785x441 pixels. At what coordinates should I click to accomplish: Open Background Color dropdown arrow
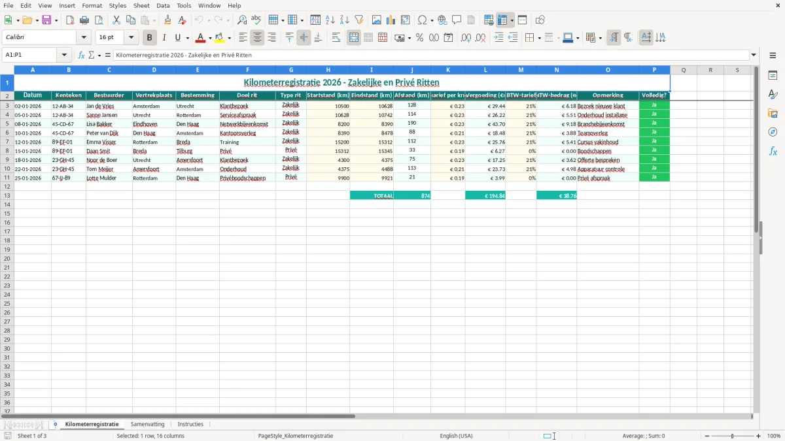[229, 38]
